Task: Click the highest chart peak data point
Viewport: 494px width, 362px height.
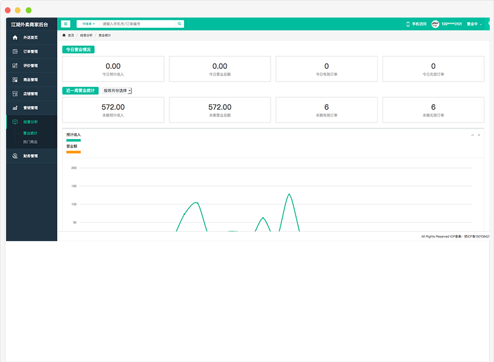Action: point(289,195)
